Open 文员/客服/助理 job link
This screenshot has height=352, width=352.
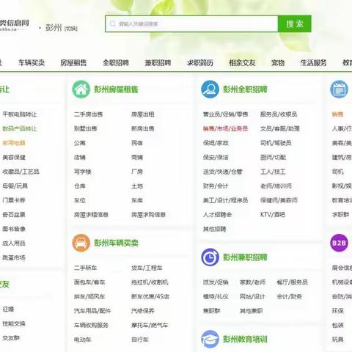[280, 128]
